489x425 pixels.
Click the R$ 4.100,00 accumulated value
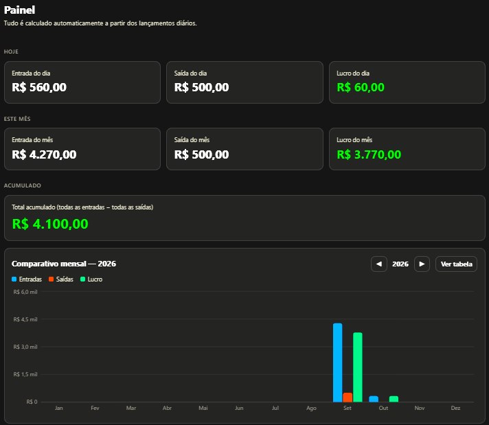coord(50,224)
